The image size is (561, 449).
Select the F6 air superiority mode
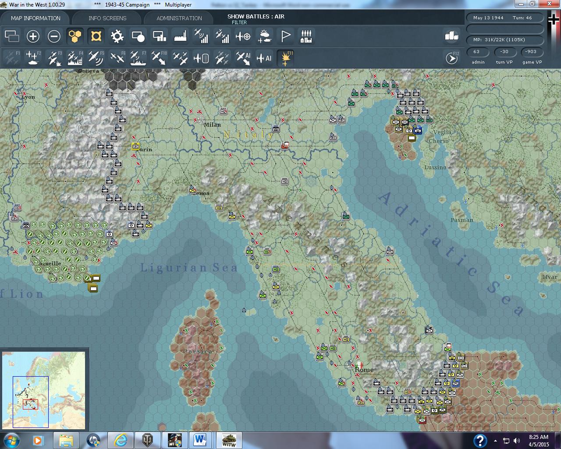pos(117,58)
